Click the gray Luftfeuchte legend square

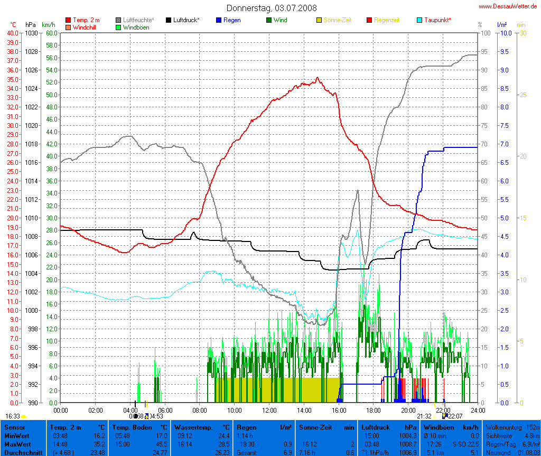coord(118,20)
